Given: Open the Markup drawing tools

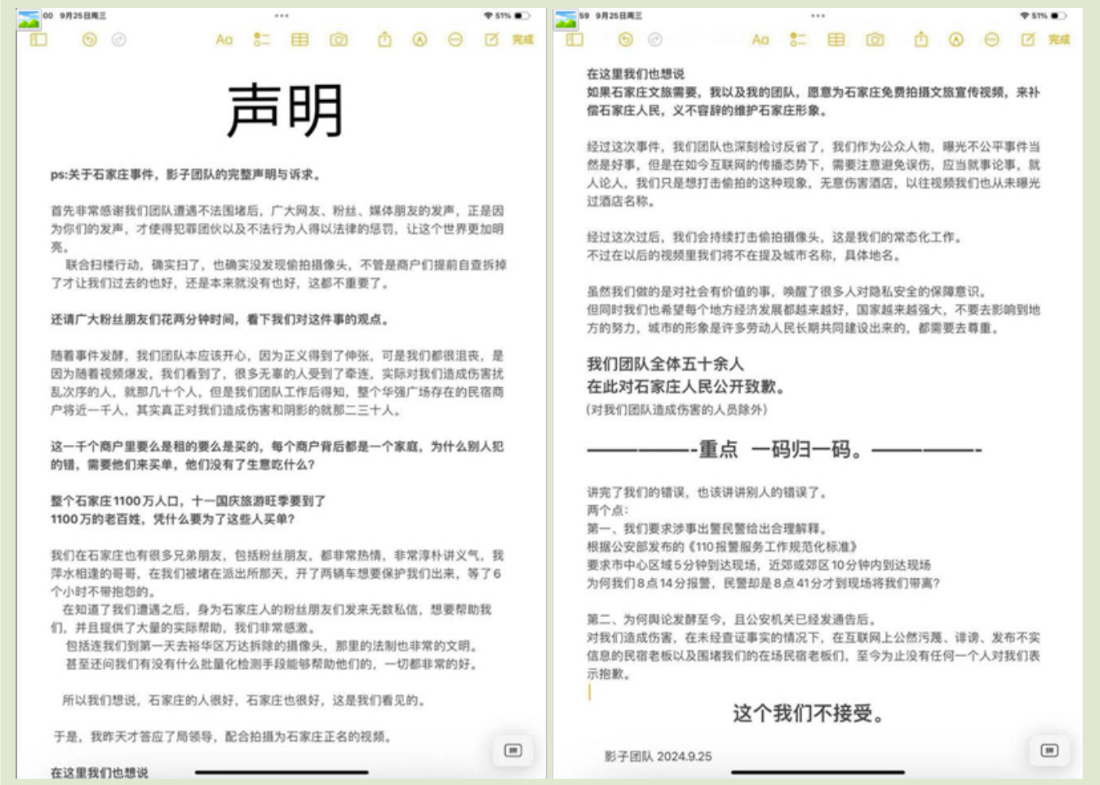Looking at the screenshot, I should (421, 39).
